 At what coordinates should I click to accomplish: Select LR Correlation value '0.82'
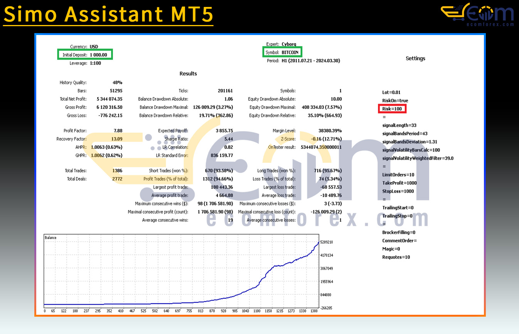coord(228,147)
